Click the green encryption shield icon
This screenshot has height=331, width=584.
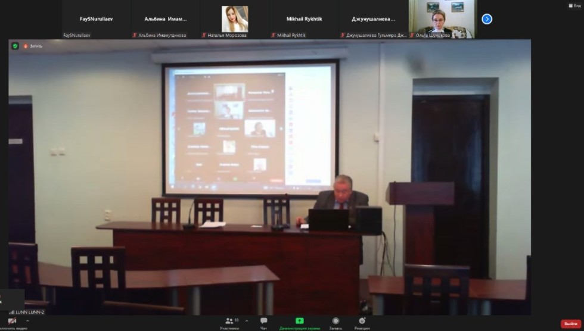15,46
